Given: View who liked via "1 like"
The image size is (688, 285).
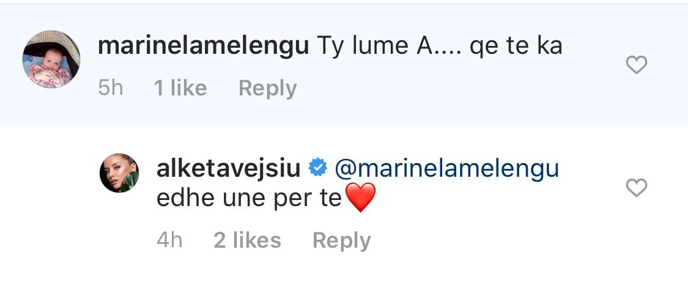Looking at the screenshot, I should 180,88.
